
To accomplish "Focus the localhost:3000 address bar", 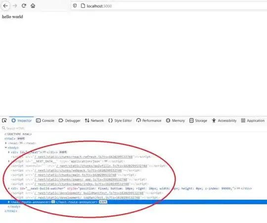I will (169, 6).
